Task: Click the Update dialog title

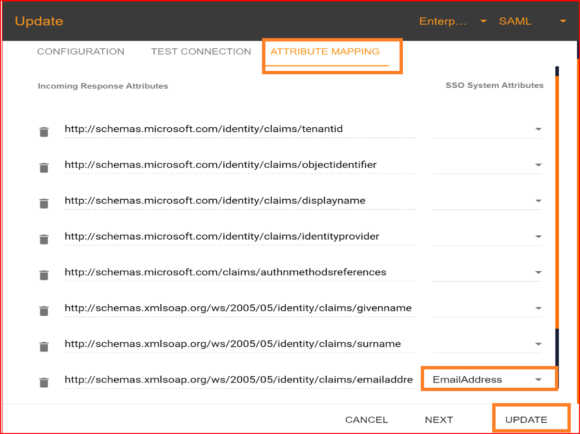Action: (x=39, y=21)
